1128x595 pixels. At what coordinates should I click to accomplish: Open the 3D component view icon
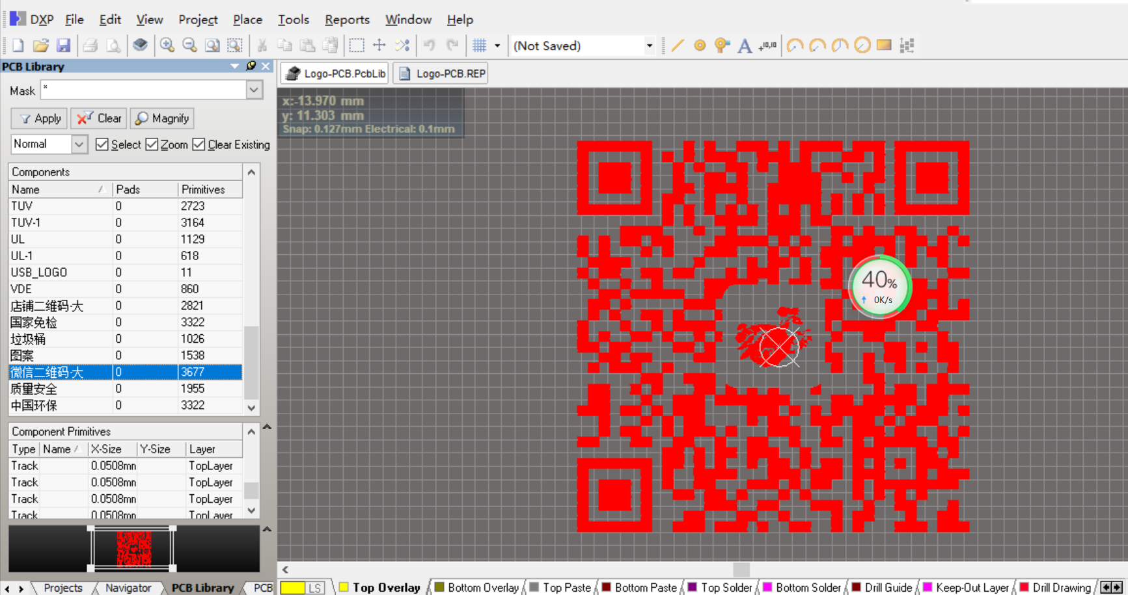(140, 46)
